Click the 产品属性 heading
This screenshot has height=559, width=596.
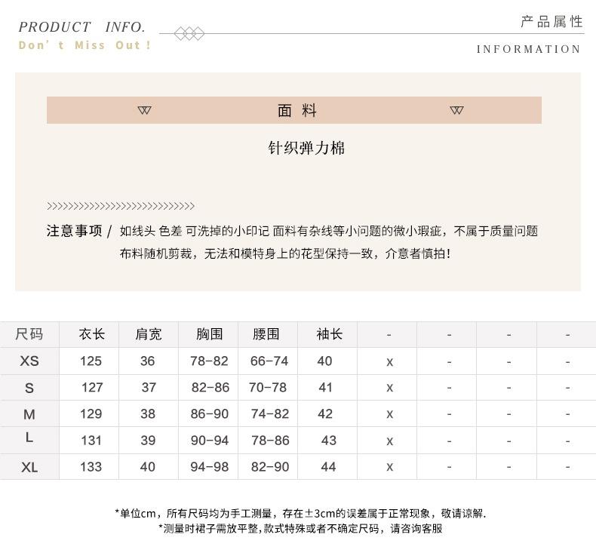coord(551,22)
